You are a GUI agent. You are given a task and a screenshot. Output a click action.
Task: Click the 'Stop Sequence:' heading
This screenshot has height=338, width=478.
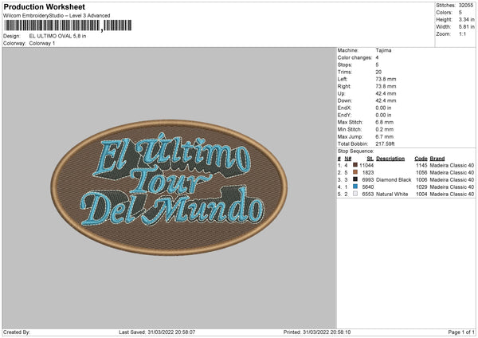click(x=355, y=151)
